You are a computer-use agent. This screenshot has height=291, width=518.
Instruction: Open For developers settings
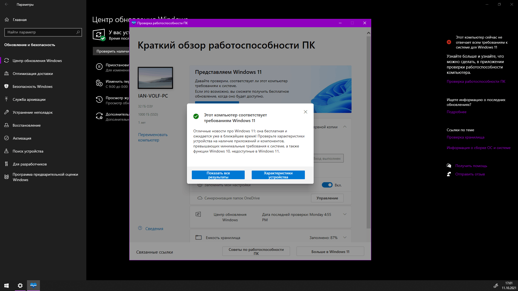(43, 164)
